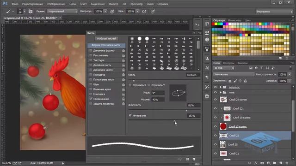Add layer style fx icon

pyautogui.click(x=256, y=163)
